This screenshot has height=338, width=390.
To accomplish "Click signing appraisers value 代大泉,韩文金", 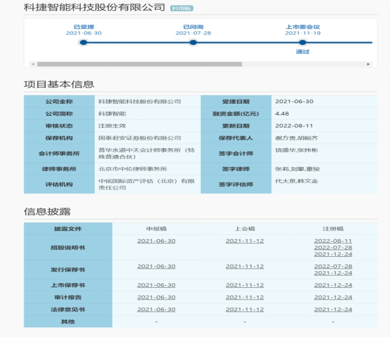I will pos(296,181).
